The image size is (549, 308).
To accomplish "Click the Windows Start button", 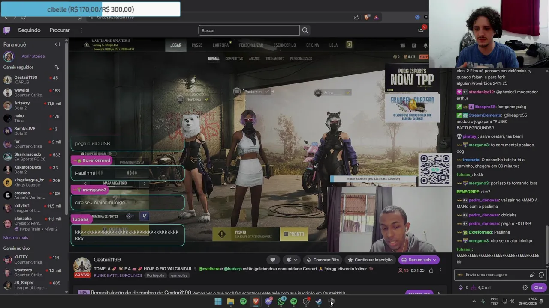I will [x=218, y=301].
